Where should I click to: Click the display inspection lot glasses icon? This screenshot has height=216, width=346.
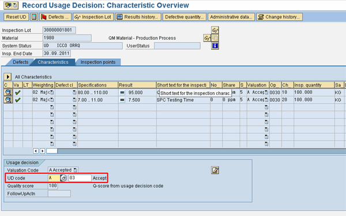215,30
